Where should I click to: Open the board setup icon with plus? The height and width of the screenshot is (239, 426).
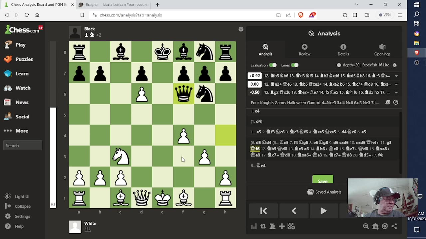tap(291, 226)
